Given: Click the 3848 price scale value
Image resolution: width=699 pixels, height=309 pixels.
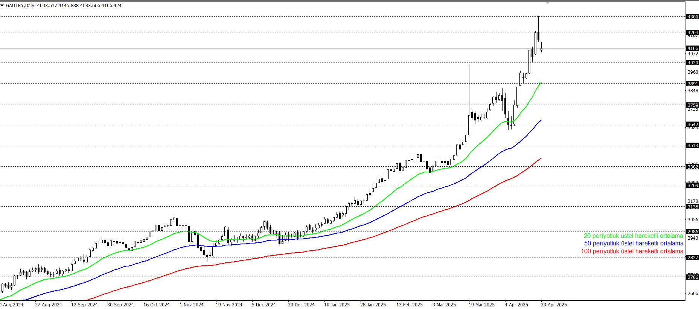Looking at the screenshot, I should (x=693, y=91).
